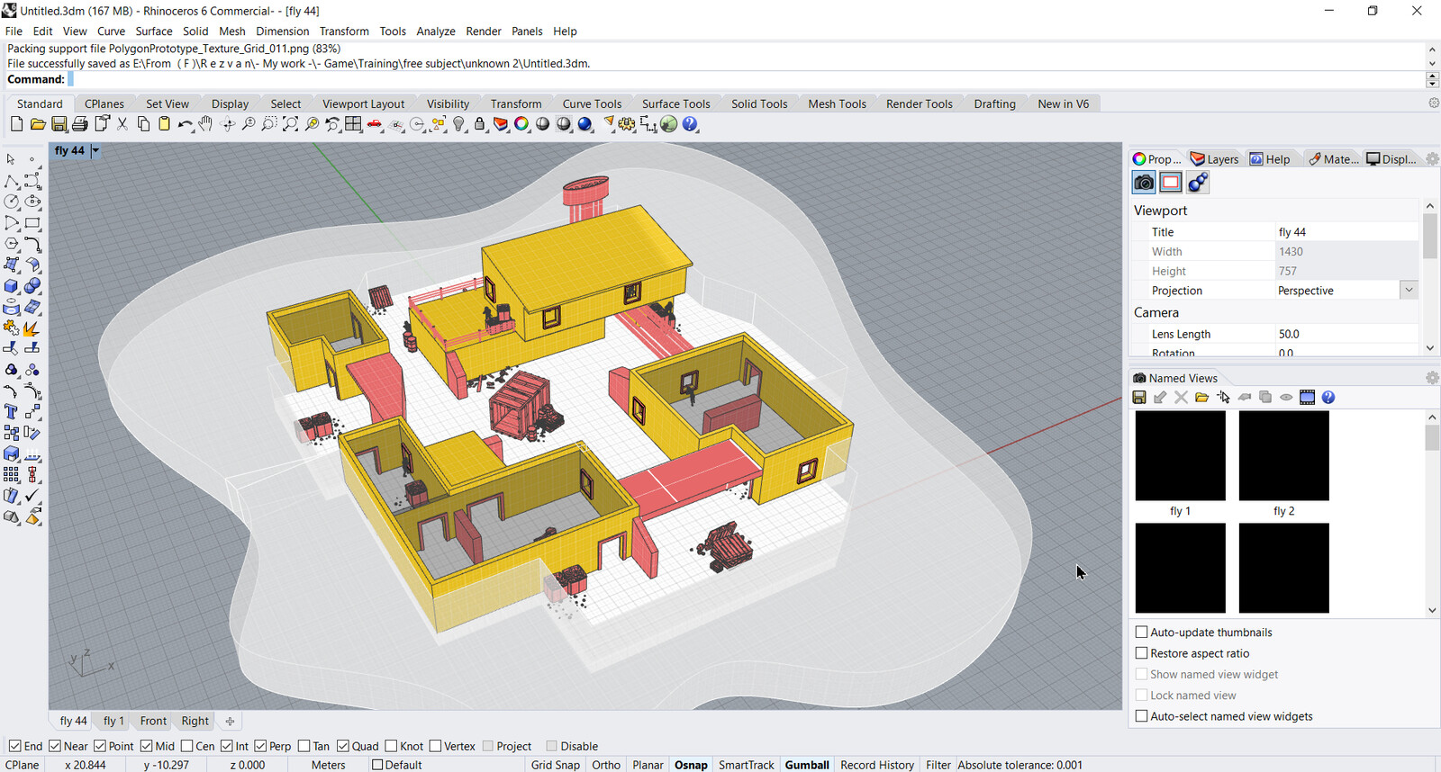Click the four-viewport layout icon
The image size is (1441, 772).
pos(353,124)
